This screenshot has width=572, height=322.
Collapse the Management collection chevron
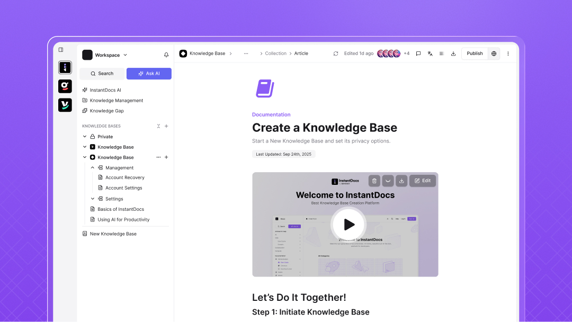(x=92, y=168)
